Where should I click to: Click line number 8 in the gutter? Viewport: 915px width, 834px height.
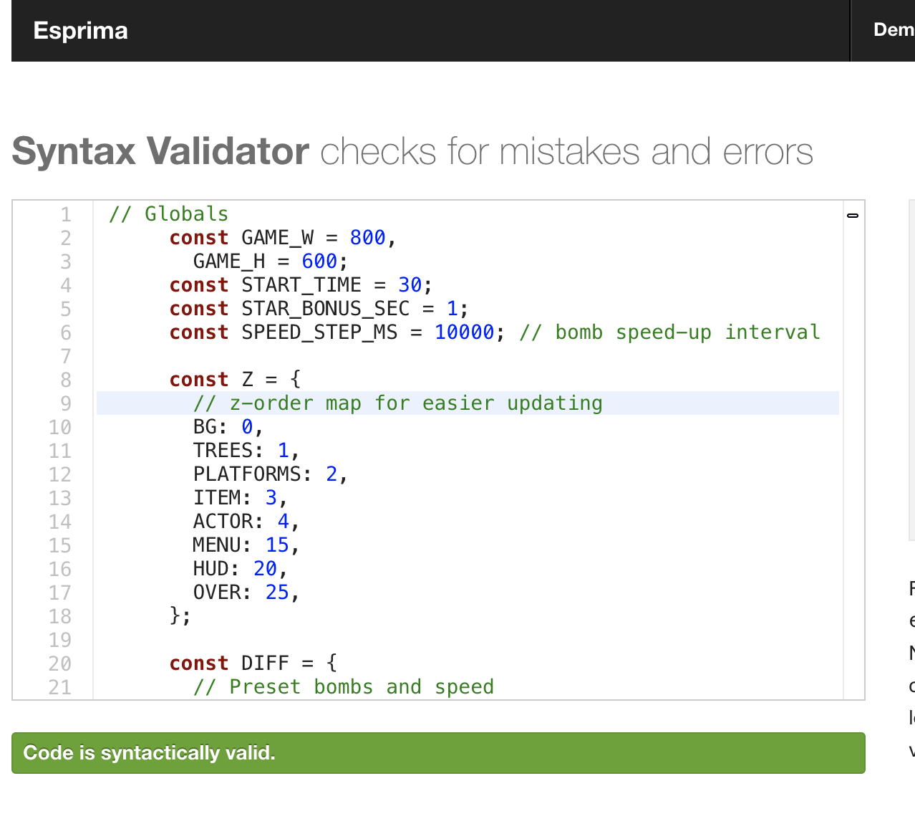[65, 380]
